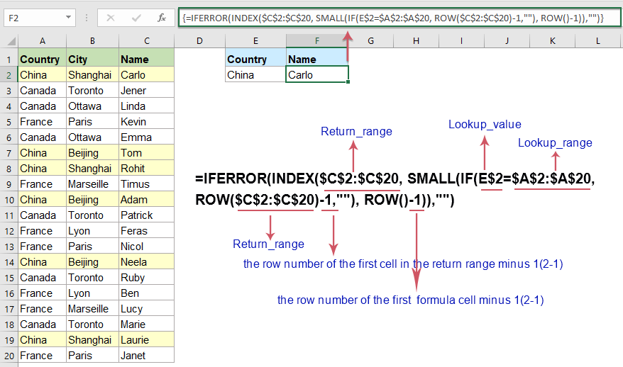Viewport: 623px width, 367px height.
Task: Click the Canada cell in row 18
Action: point(42,324)
